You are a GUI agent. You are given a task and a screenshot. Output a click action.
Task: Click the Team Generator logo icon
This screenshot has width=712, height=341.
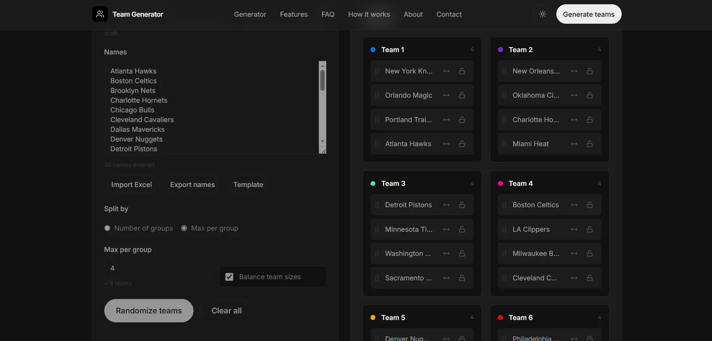100,14
